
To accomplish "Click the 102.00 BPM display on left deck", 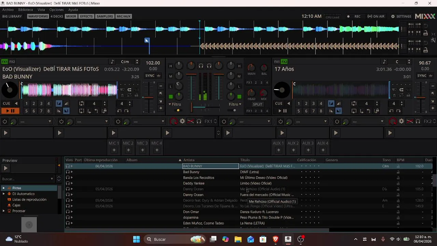I will pos(153,63).
